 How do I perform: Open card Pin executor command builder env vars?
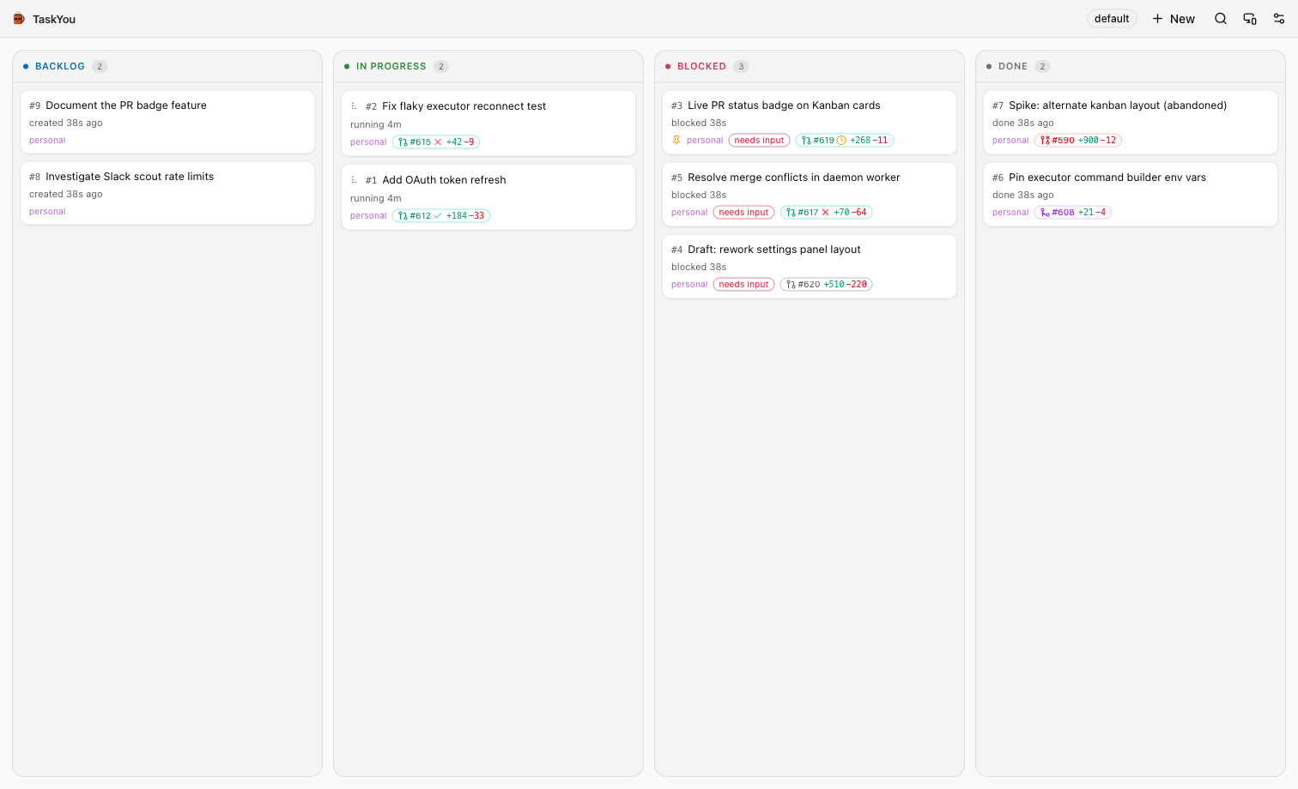coord(1131,195)
